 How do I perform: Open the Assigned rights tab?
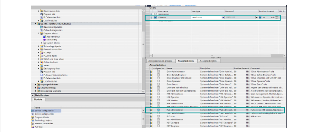coord(209,61)
